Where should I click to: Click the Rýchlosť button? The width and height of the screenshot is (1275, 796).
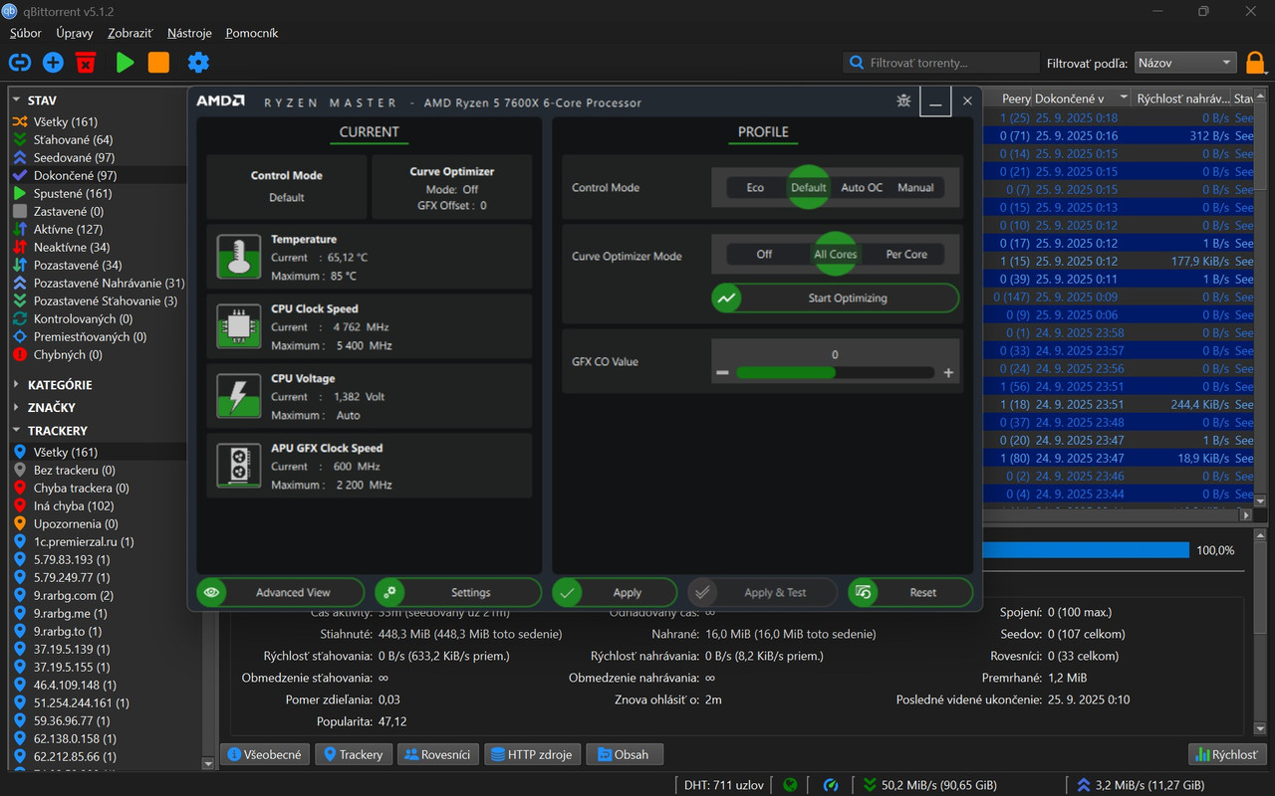pos(1227,754)
